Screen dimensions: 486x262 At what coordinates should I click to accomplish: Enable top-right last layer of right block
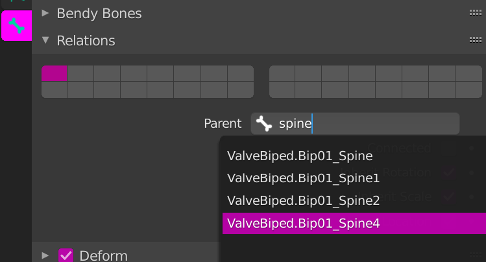coord(468,73)
